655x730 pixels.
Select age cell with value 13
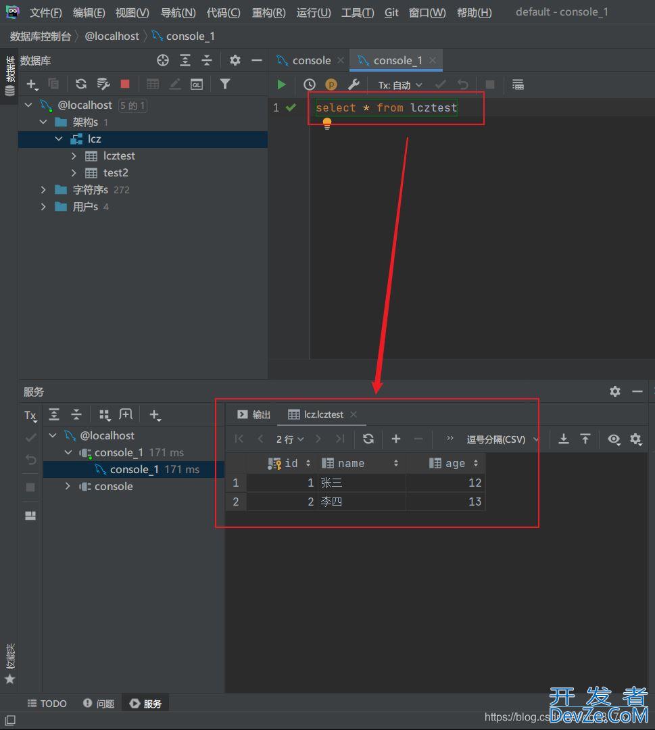click(445, 502)
